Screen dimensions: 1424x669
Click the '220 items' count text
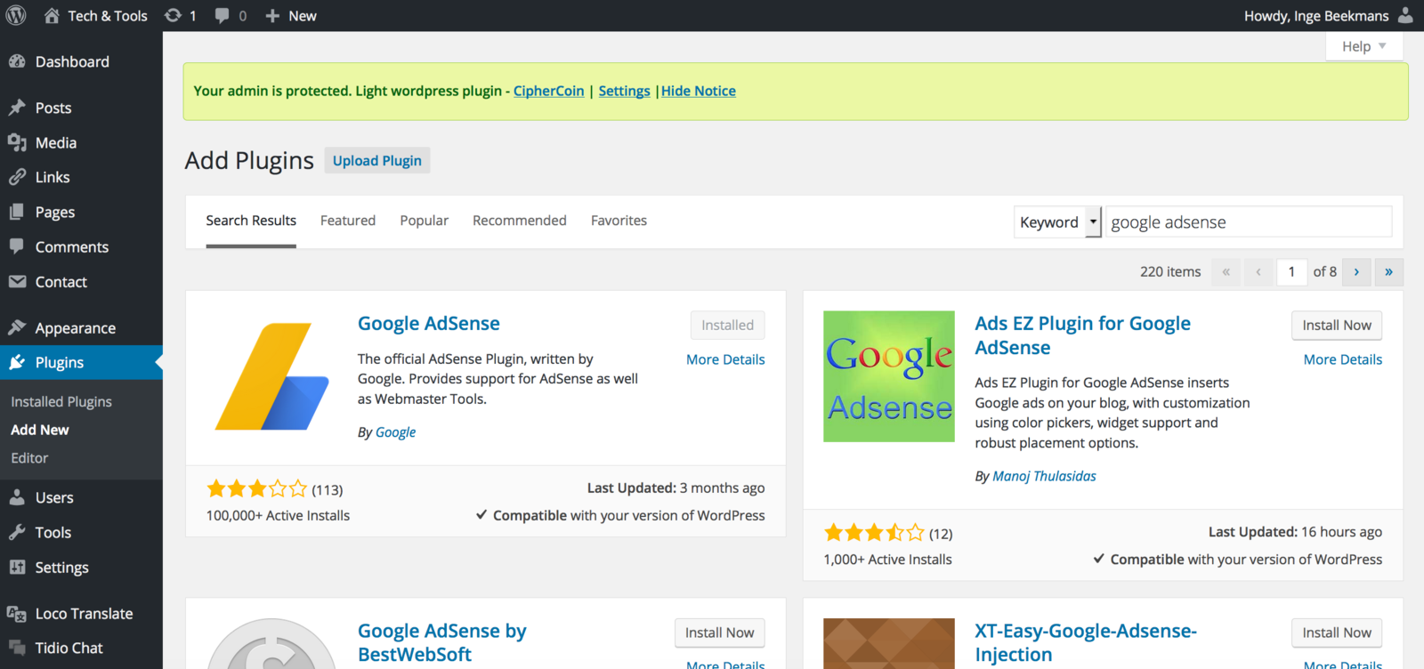point(1170,271)
